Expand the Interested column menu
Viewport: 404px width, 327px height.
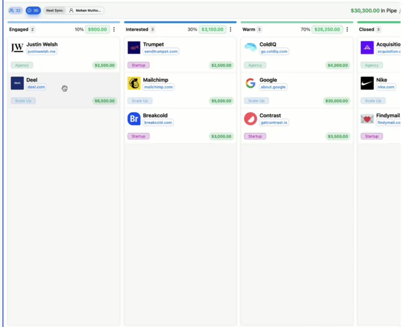pyautogui.click(x=230, y=29)
